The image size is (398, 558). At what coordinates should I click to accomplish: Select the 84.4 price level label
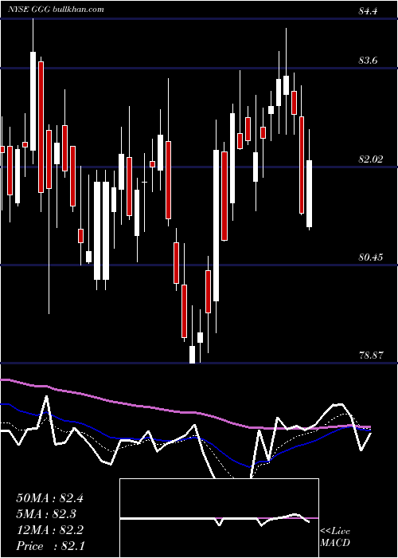click(368, 10)
